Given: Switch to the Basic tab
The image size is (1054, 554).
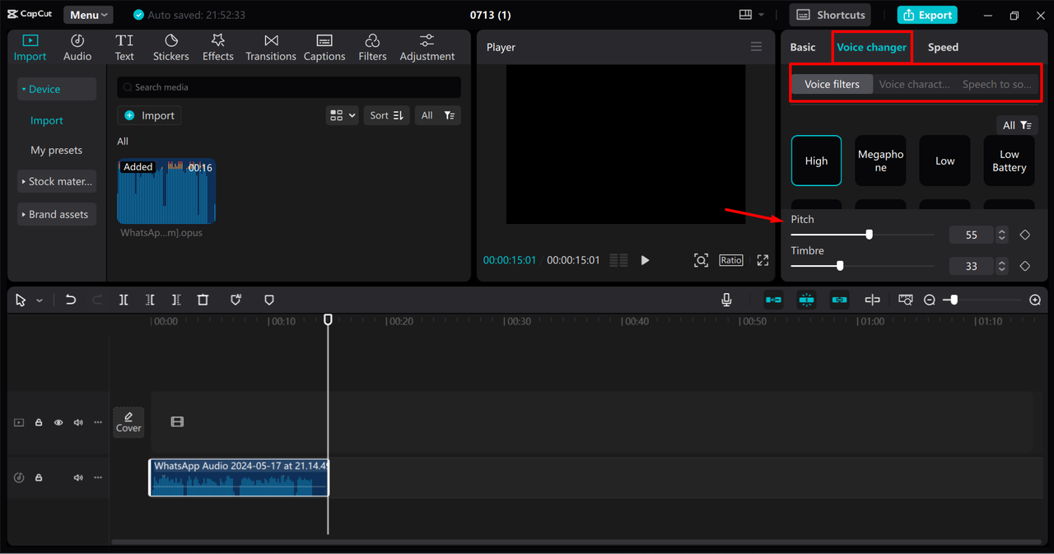Looking at the screenshot, I should pos(803,47).
